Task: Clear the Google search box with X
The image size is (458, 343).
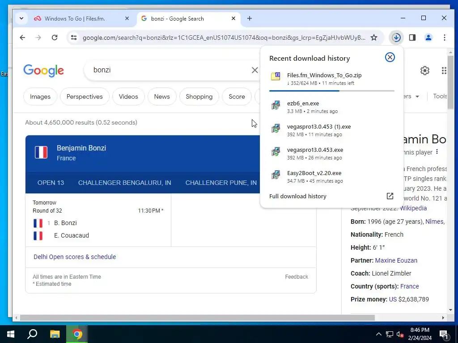Action: [x=254, y=70]
